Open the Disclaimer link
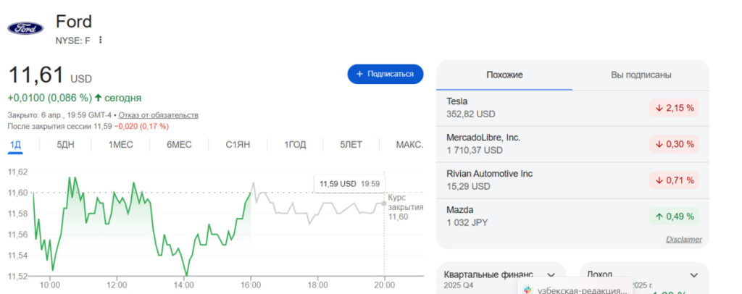Image resolution: width=742 pixels, height=294 pixels. pos(684,240)
